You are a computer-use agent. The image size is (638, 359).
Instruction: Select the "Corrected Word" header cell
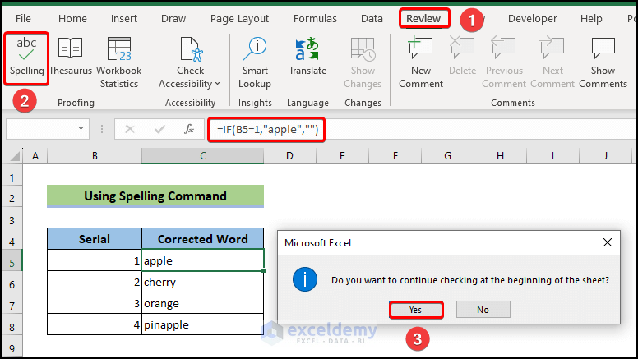point(202,239)
